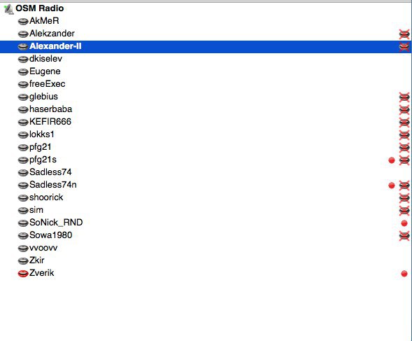This screenshot has height=341, width=412.
Task: Click the red dot on Zverik's row
Action: (404, 274)
